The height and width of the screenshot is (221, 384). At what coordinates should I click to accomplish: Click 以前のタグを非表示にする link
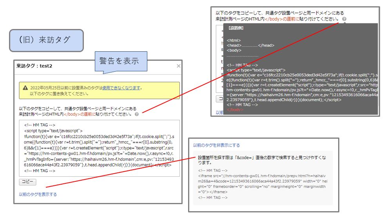coord(216,145)
